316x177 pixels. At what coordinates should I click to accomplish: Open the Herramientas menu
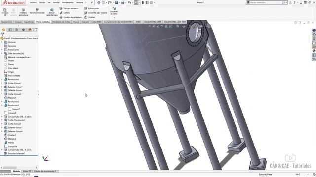click(x=68, y=3)
